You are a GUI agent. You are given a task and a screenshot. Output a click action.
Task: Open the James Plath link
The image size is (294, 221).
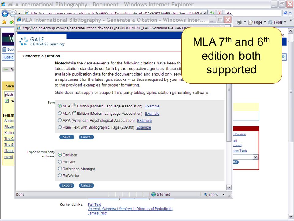(x=98, y=213)
